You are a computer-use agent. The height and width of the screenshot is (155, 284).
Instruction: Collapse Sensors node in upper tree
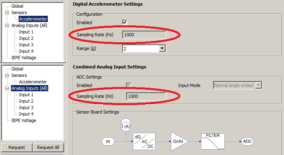[x=7, y=12]
